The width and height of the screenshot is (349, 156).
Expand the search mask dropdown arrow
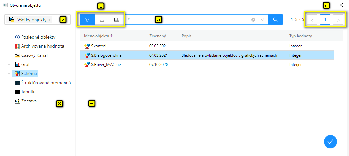click(x=262, y=20)
